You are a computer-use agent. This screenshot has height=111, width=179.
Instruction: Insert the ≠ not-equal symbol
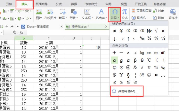tap(114, 31)
